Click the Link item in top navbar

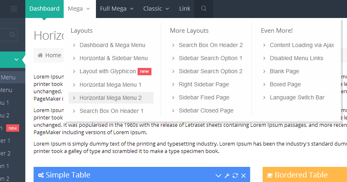pos(185,9)
